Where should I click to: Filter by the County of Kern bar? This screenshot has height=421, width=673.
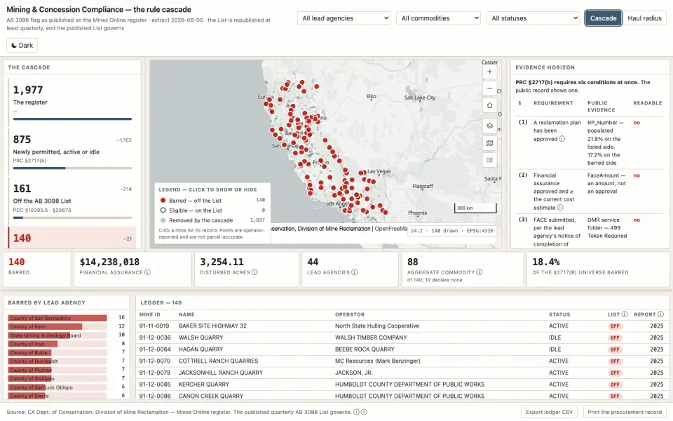pyautogui.click(x=57, y=326)
